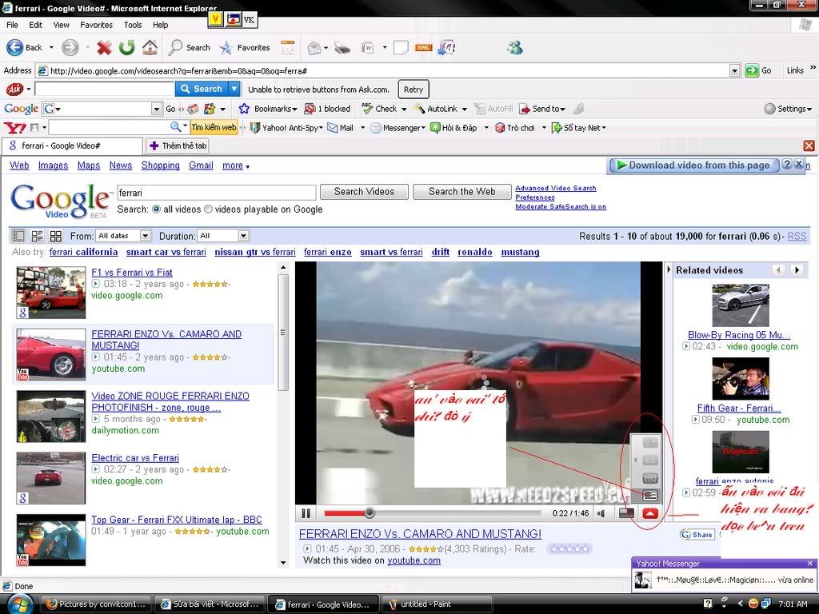Switch to grid view layout icon
This screenshot has width=819, height=614.
click(56, 236)
